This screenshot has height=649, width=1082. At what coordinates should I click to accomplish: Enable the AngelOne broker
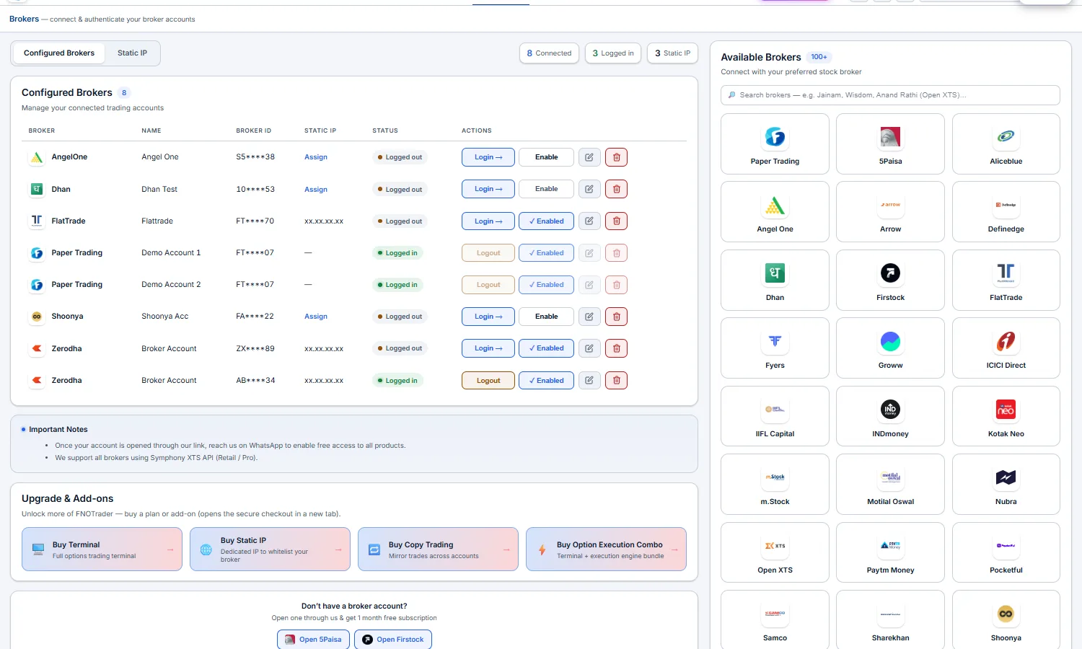click(546, 157)
